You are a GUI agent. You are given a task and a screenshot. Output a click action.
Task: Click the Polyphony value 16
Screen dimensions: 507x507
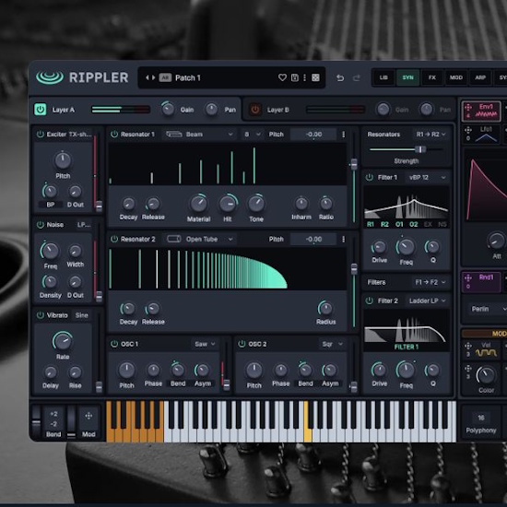(481, 418)
